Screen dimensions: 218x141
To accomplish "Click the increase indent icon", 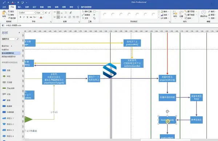I will 77,17.
